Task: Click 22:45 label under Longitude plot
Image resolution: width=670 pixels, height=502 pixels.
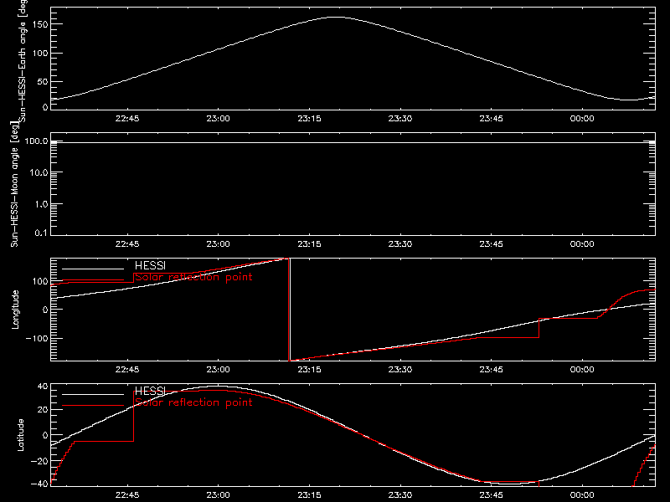Action: pos(127,370)
